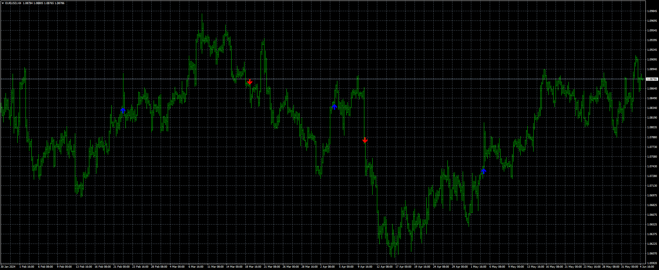Click the 5 Apr 00:00 time label
The image size is (659, 270).
[x=346, y=267]
